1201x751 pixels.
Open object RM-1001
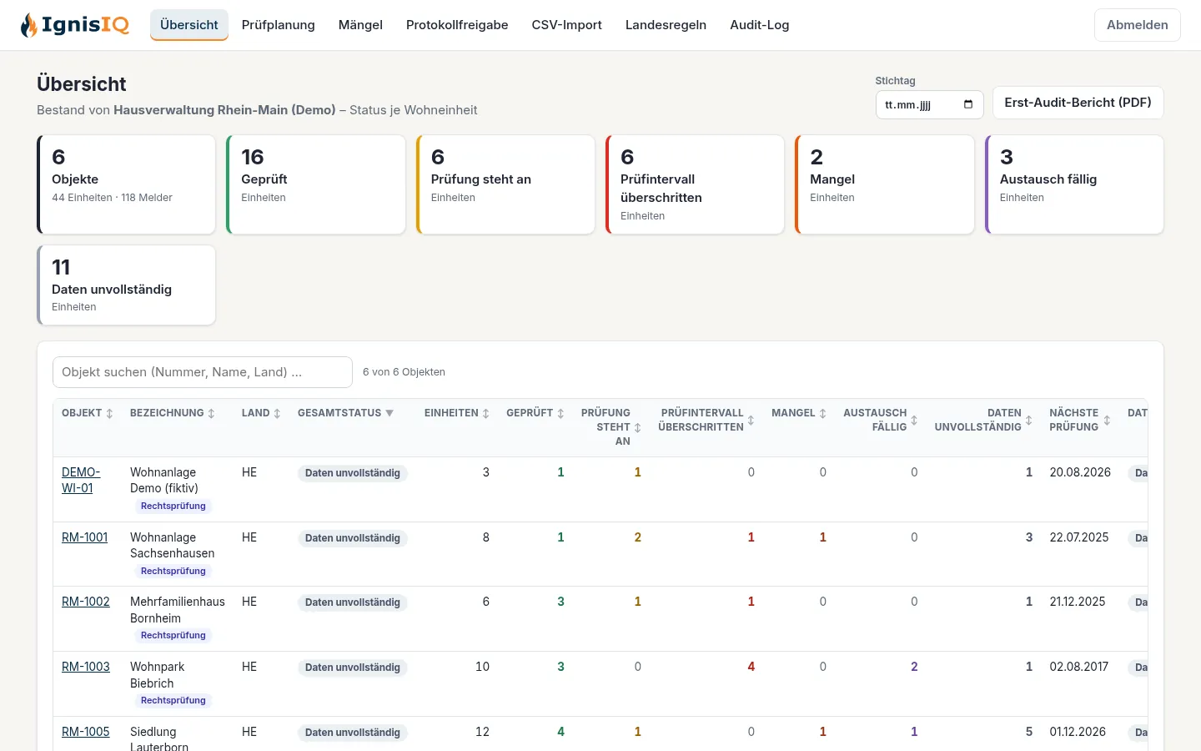85,537
